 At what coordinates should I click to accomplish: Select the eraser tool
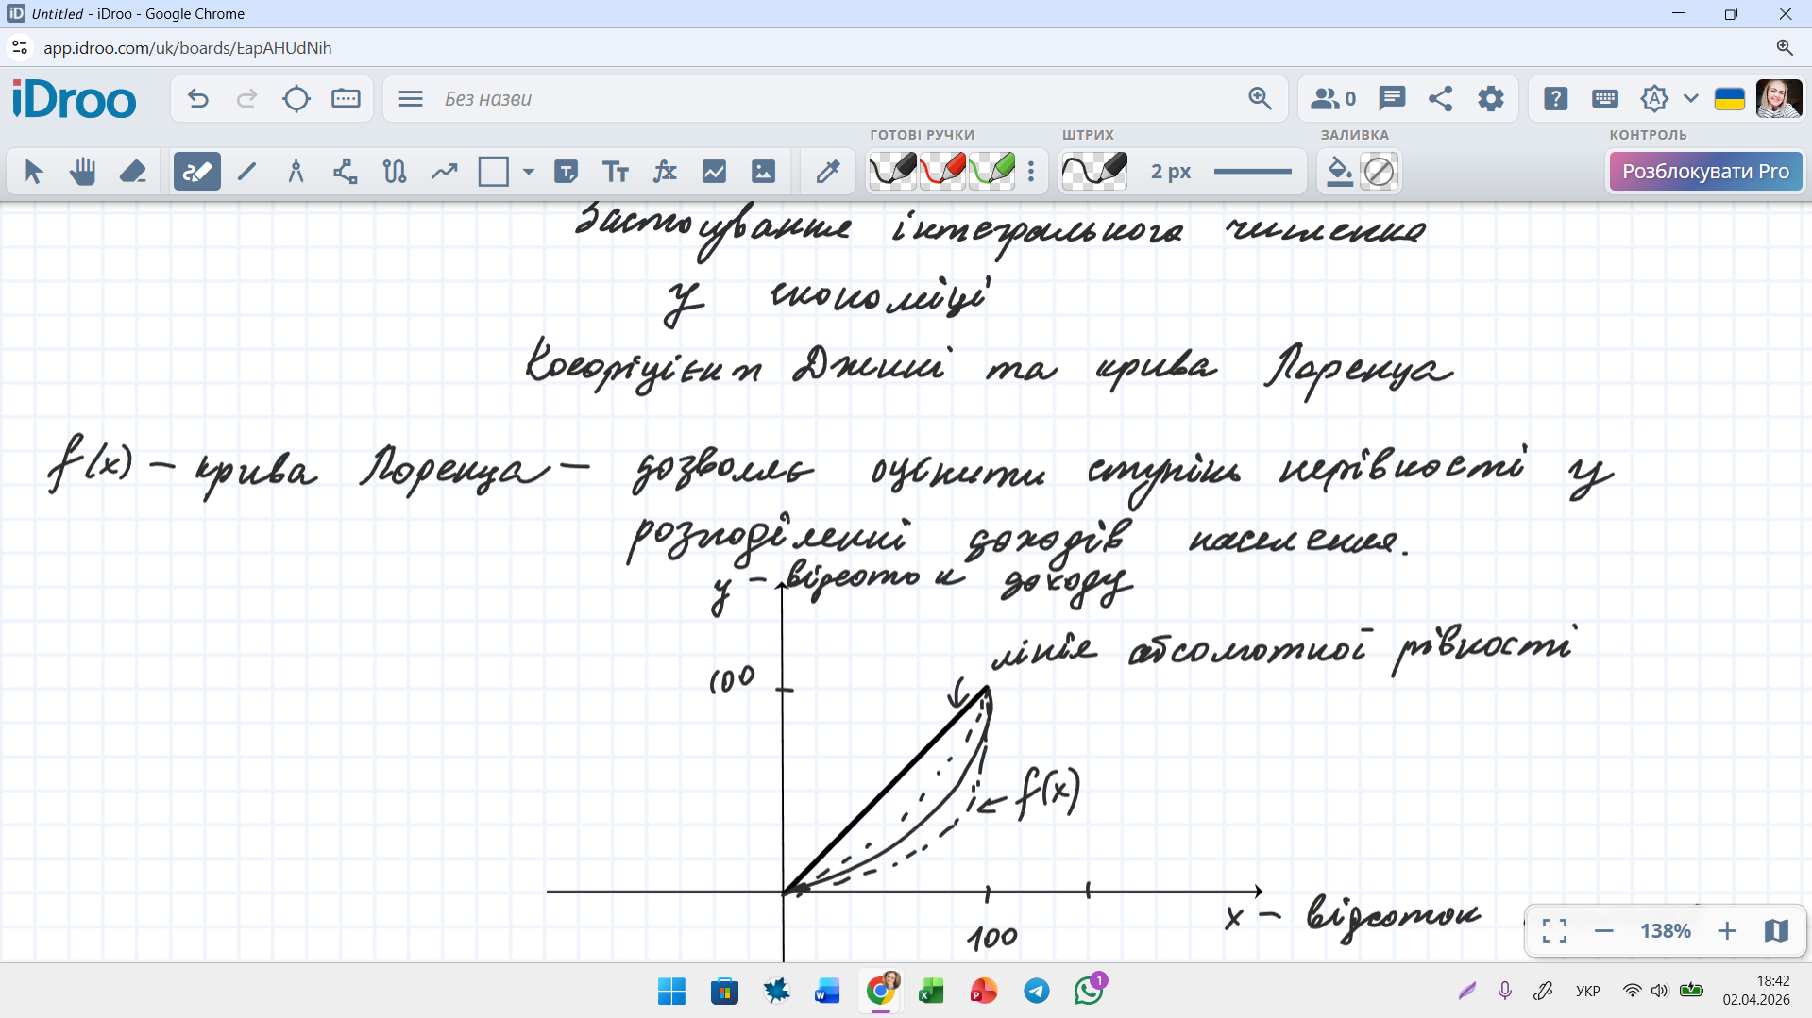[132, 172]
